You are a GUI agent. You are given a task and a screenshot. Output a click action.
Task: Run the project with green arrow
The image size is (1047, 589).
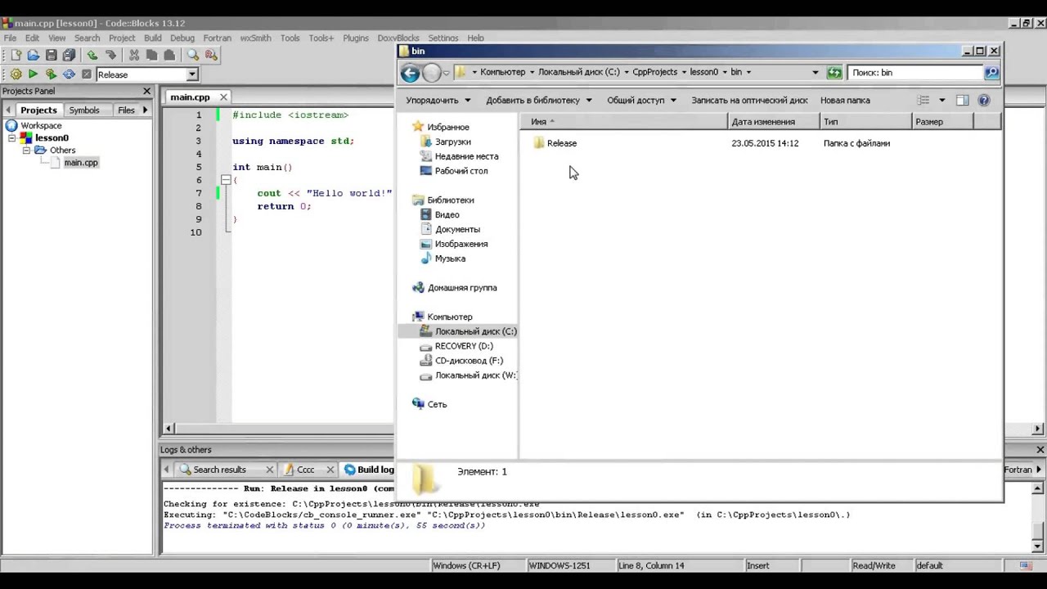(x=34, y=74)
